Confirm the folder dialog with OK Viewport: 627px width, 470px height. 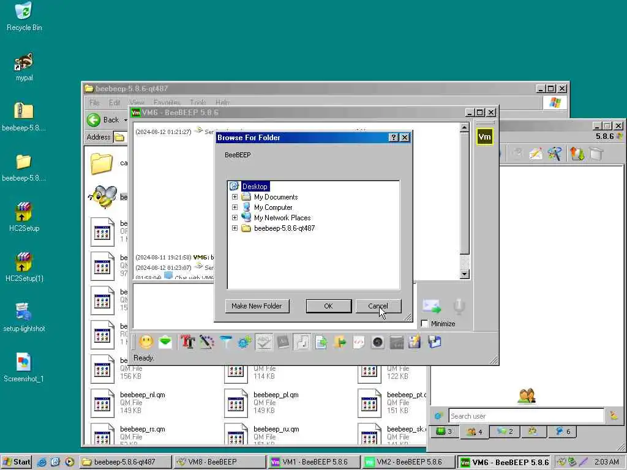coord(328,306)
